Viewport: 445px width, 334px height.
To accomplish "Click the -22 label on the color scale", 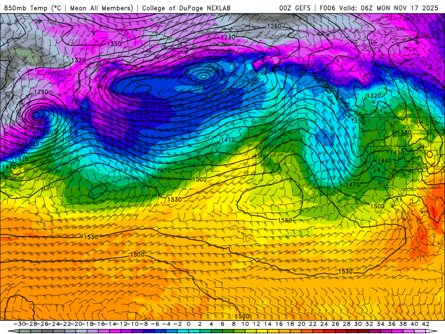I will (x=65, y=324).
